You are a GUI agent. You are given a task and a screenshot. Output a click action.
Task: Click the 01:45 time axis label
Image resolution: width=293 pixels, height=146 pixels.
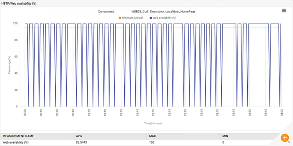coord(138,113)
